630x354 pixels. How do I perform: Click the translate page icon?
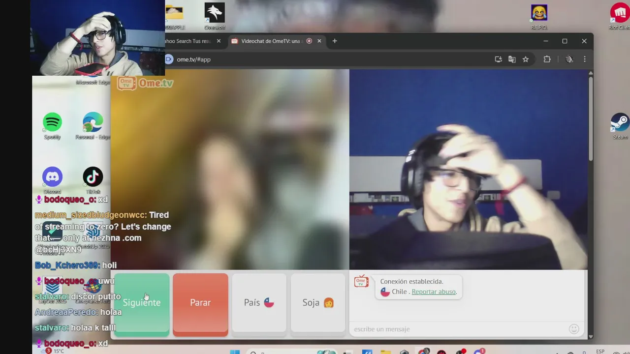tap(512, 59)
